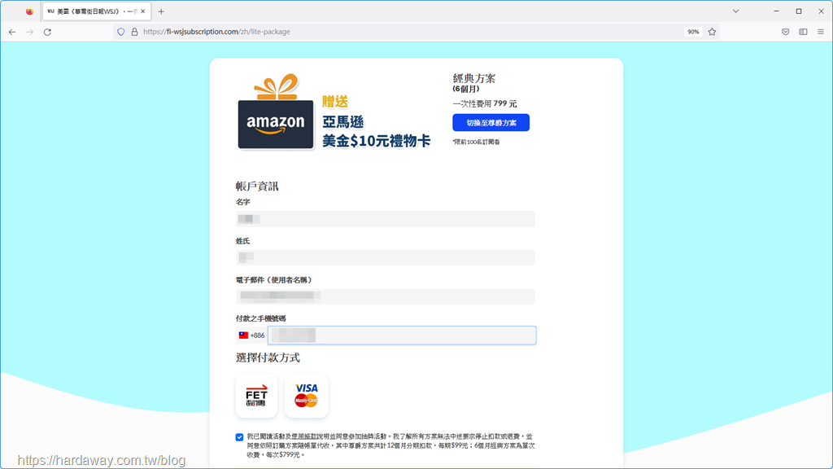View site security via padlock icon
Image resolution: width=833 pixels, height=469 pixels.
coord(134,32)
